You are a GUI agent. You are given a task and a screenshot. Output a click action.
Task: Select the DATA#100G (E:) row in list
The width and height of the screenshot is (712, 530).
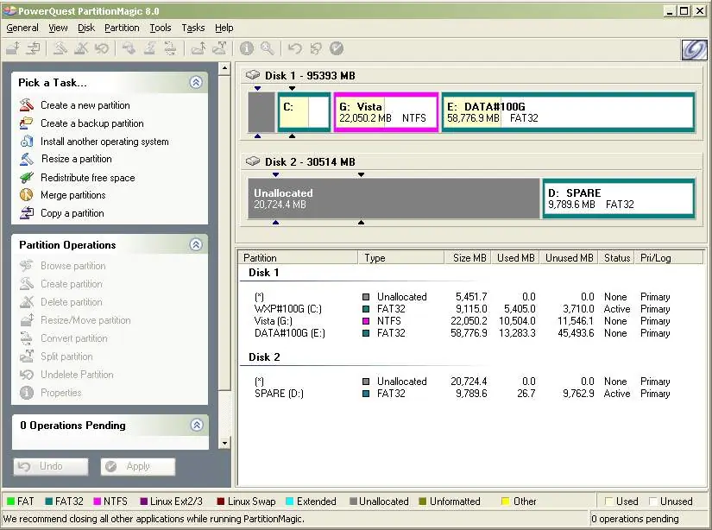pyautogui.click(x=289, y=333)
